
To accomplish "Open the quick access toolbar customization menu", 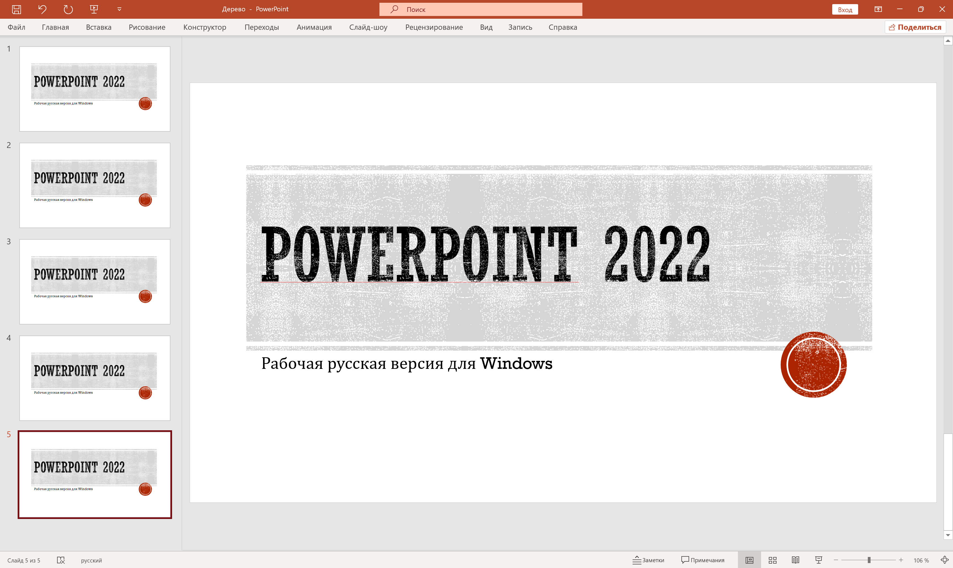I will [119, 9].
